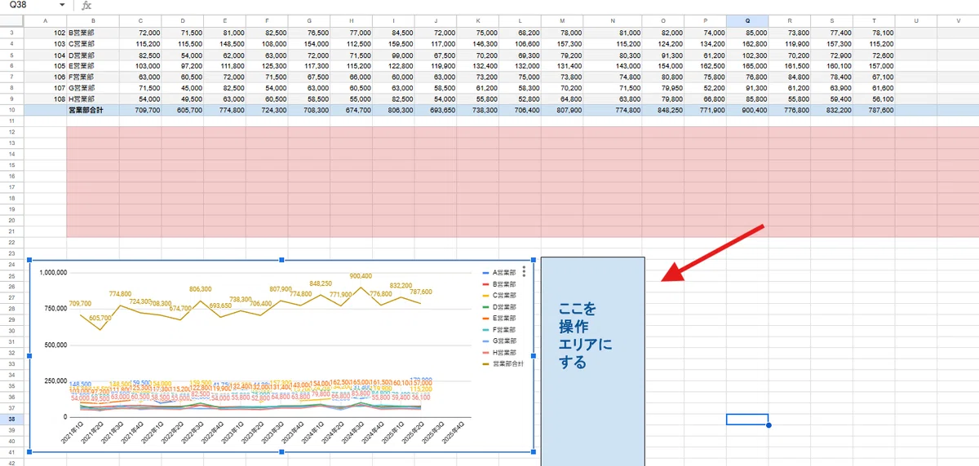Click cell 605,700 in the totals row
Image resolution: width=979 pixels, height=466 pixels.
183,109
